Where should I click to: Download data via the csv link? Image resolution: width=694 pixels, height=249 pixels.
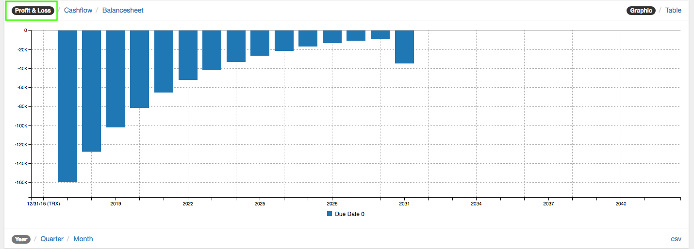coord(676,239)
